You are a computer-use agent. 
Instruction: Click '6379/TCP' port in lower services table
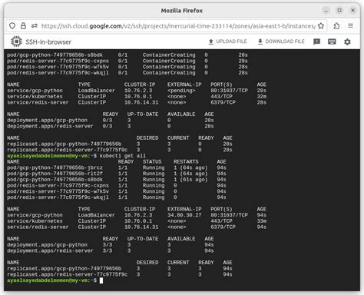(x=223, y=227)
